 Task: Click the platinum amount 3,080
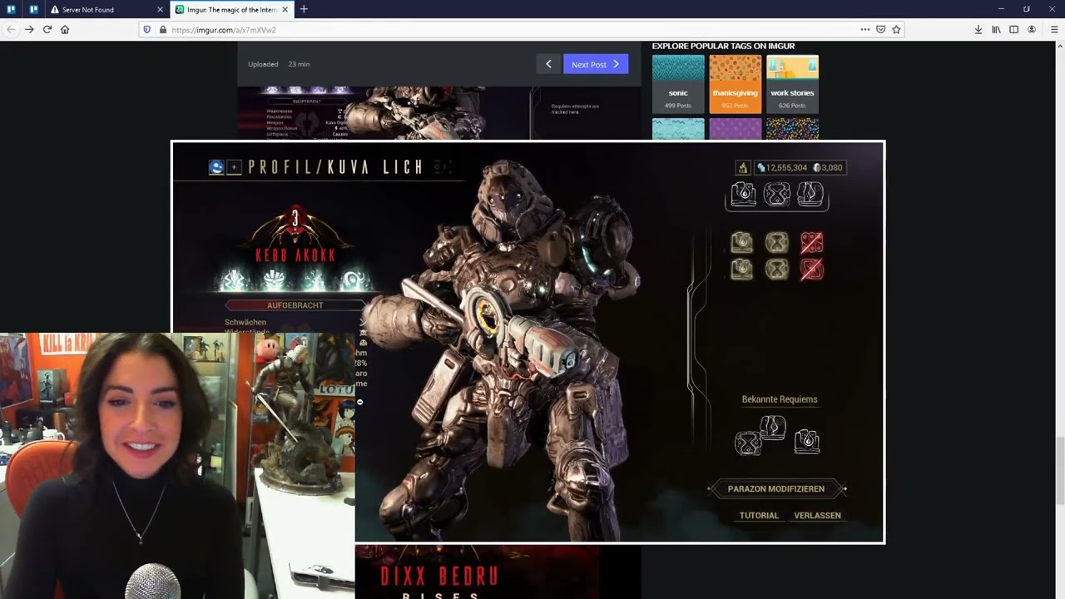(831, 167)
